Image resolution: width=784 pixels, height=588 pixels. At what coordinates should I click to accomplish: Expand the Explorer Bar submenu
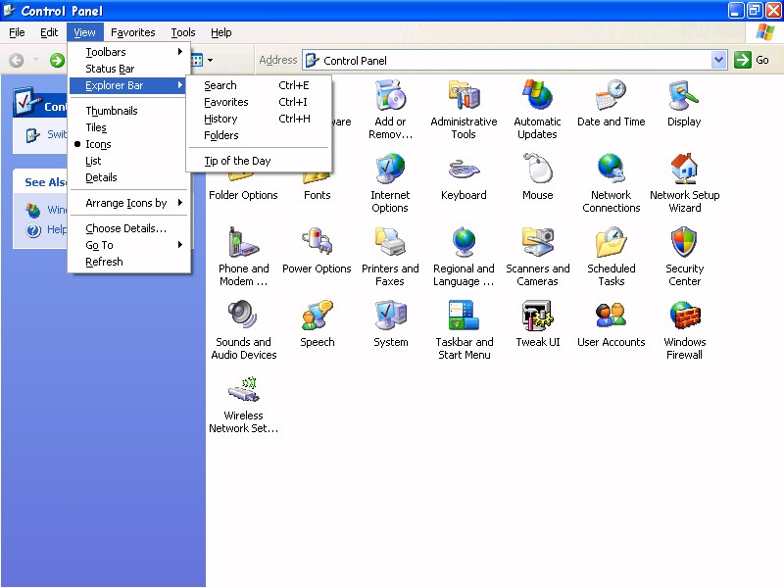(x=129, y=85)
